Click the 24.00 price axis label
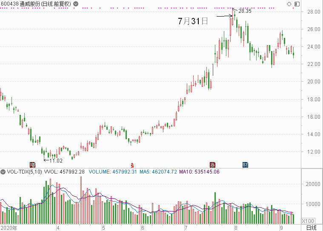 click(314, 47)
